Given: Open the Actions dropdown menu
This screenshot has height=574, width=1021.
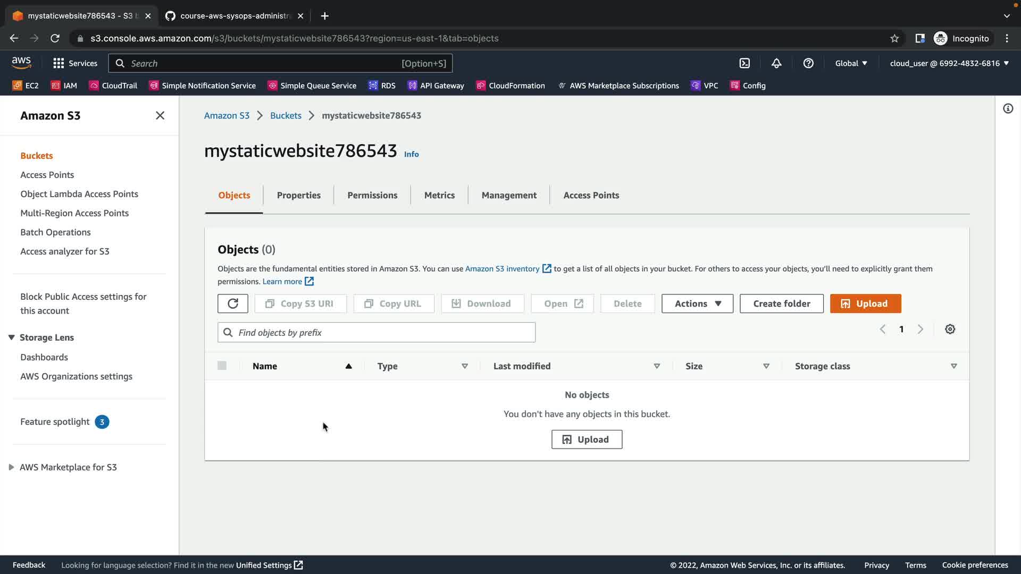Looking at the screenshot, I should click(697, 303).
